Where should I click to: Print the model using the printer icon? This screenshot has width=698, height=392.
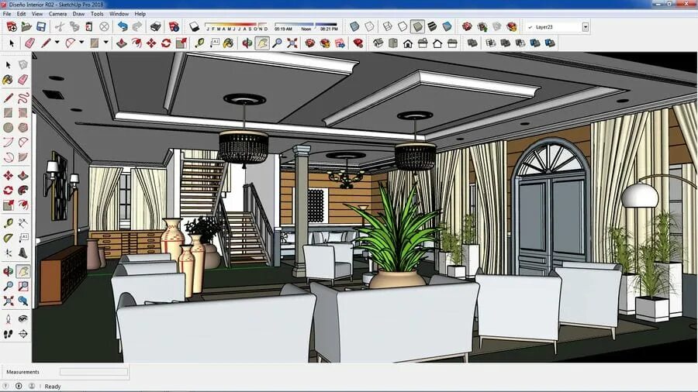[x=155, y=26]
